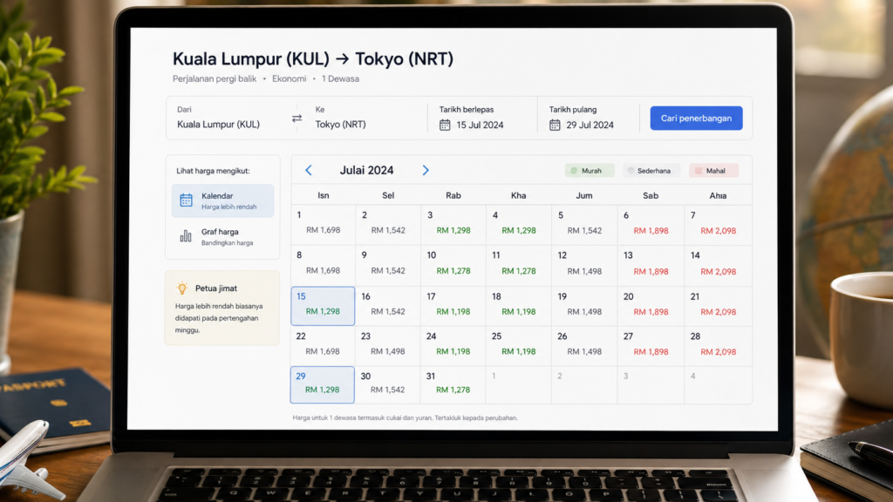Select 7 July priced RM 2,098

pyautogui.click(x=719, y=226)
